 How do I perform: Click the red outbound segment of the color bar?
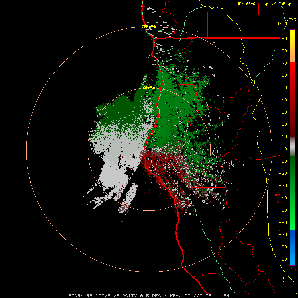292,99
